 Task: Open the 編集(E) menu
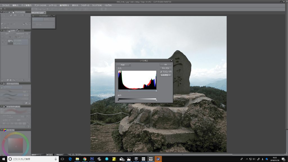pos(15,6)
